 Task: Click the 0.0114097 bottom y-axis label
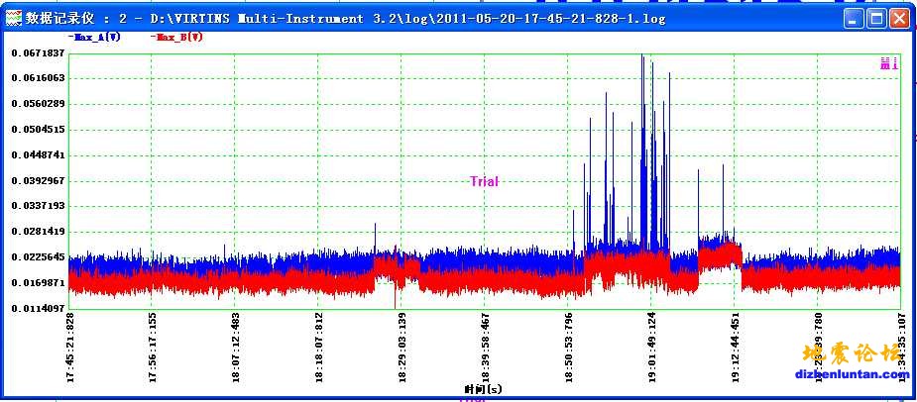pyautogui.click(x=37, y=308)
